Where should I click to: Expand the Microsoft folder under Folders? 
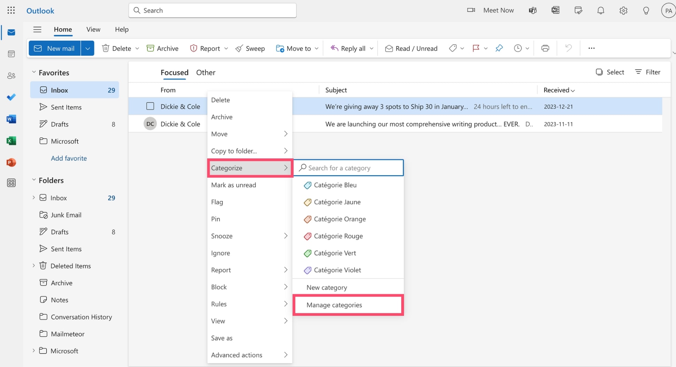[x=34, y=351]
